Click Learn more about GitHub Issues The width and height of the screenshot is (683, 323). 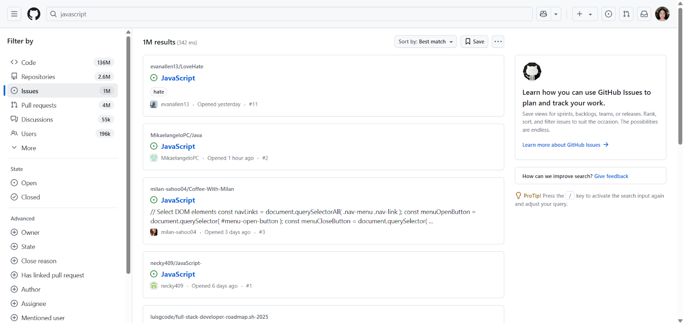[565, 145]
